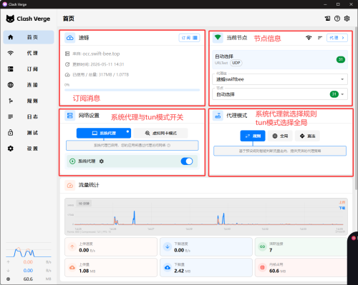
Task: Click the sidebar memory chip icon
Action: coord(9,279)
